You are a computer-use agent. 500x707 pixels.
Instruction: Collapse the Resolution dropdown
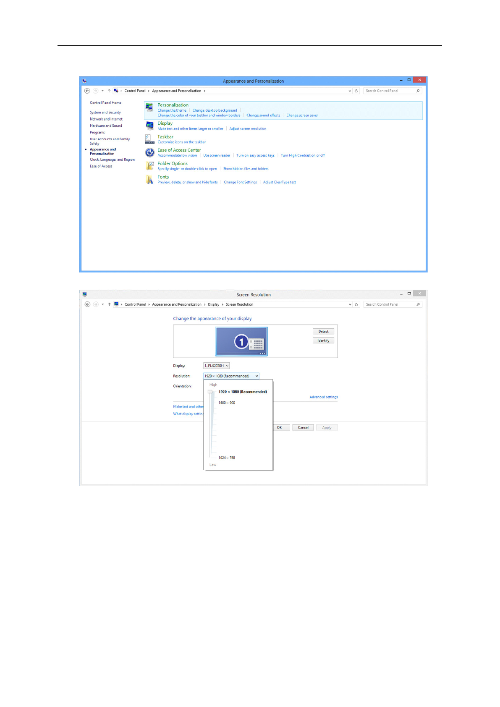pos(257,376)
